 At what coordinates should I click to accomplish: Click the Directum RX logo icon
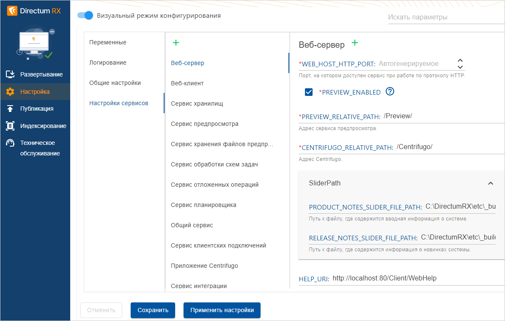point(12,11)
